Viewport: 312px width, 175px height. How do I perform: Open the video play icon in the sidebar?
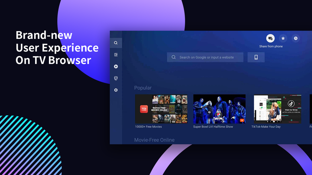(x=116, y=67)
